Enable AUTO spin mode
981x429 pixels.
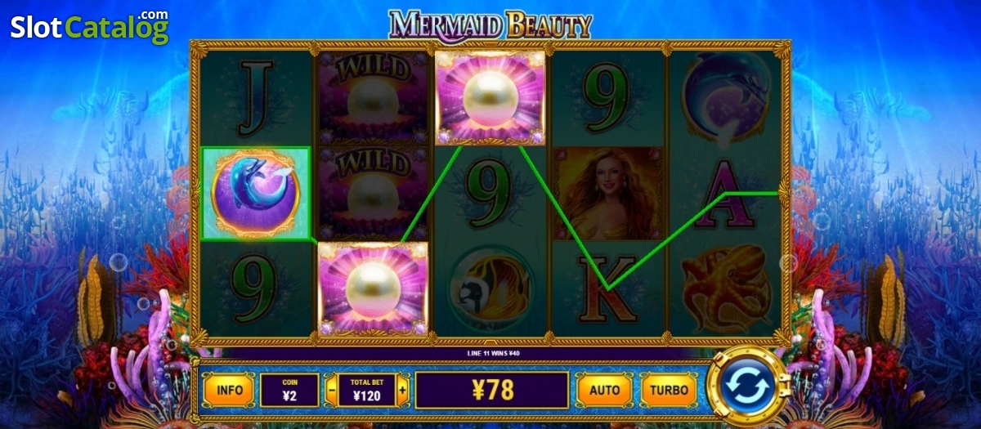[604, 390]
